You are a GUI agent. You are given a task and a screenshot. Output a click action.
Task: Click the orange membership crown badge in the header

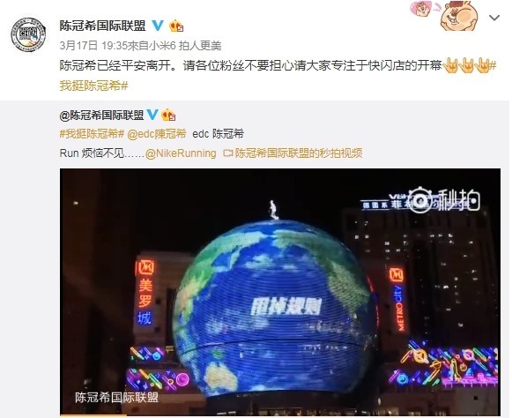coord(176,26)
